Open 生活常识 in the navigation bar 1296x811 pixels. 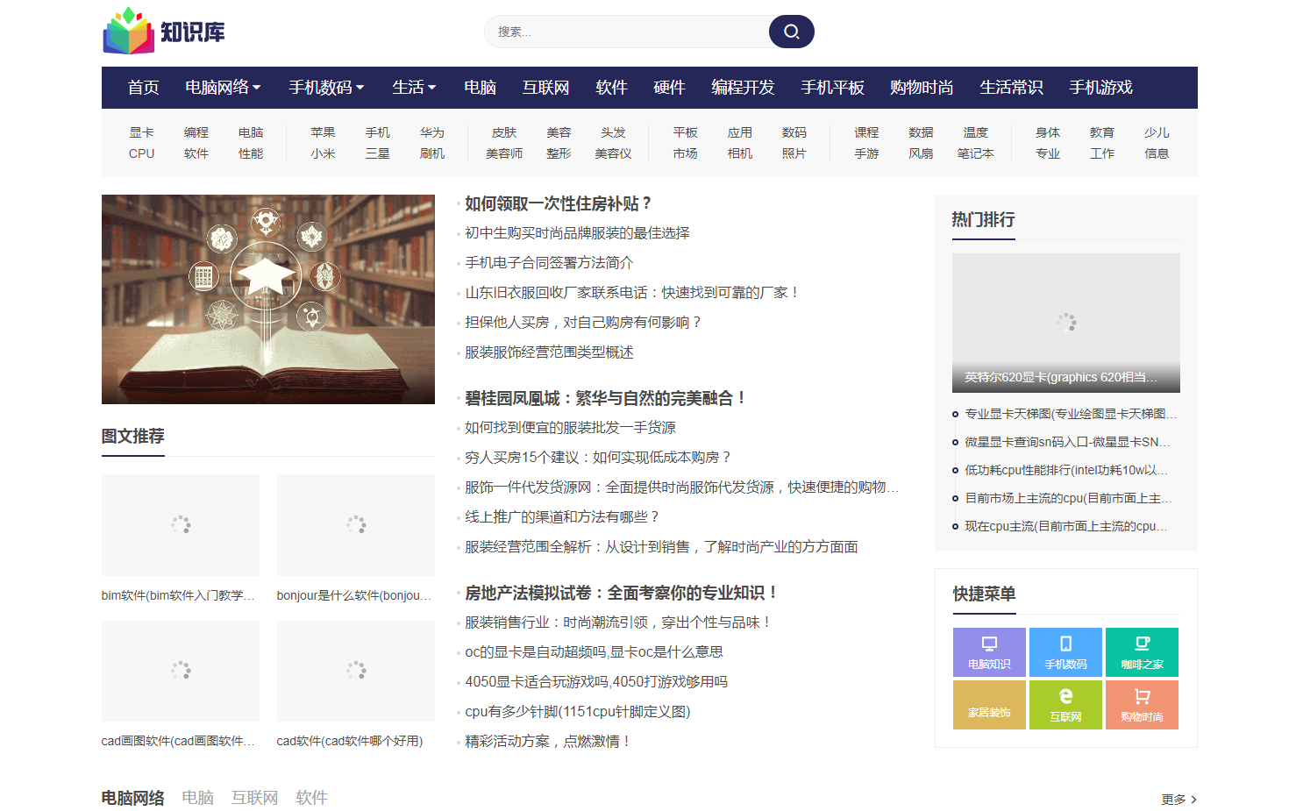[1011, 88]
